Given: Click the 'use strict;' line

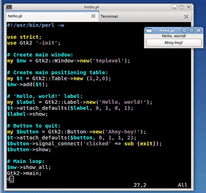Looking at the screenshot, I should click(24, 37).
